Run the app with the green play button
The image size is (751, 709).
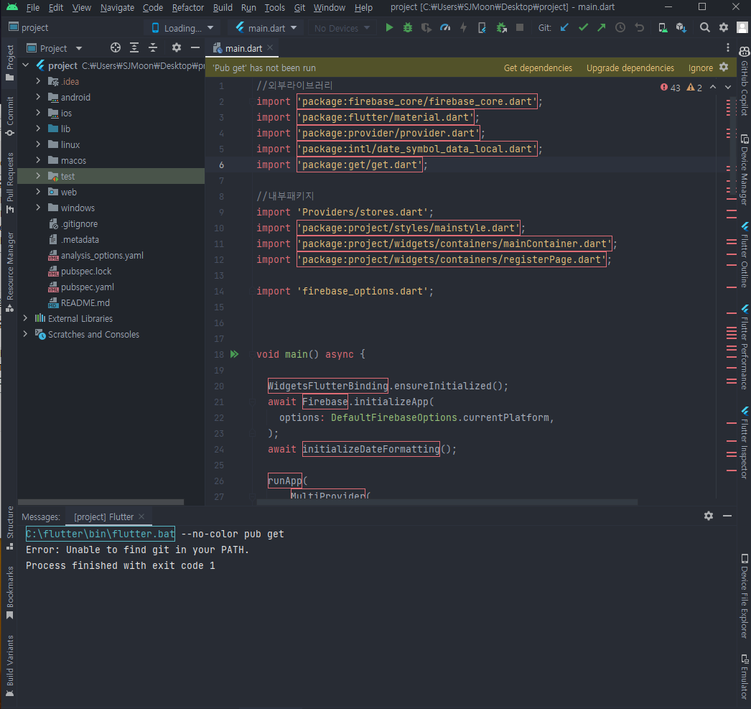389,28
